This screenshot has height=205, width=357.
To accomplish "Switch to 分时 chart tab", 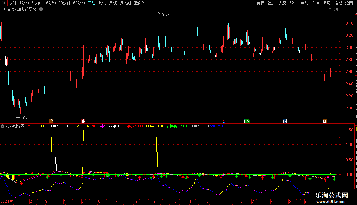I will tap(13, 3).
